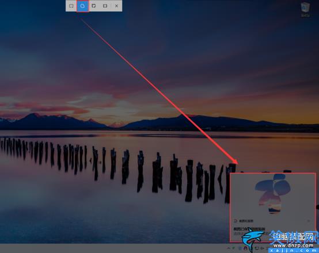Open the volume speaker tray icon
The height and width of the screenshot is (253, 319).
pos(262,248)
